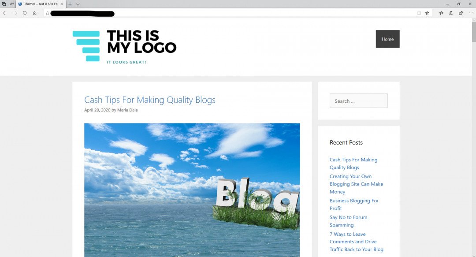Add this page to favorites star
This screenshot has width=476, height=257.
pos(427,13)
